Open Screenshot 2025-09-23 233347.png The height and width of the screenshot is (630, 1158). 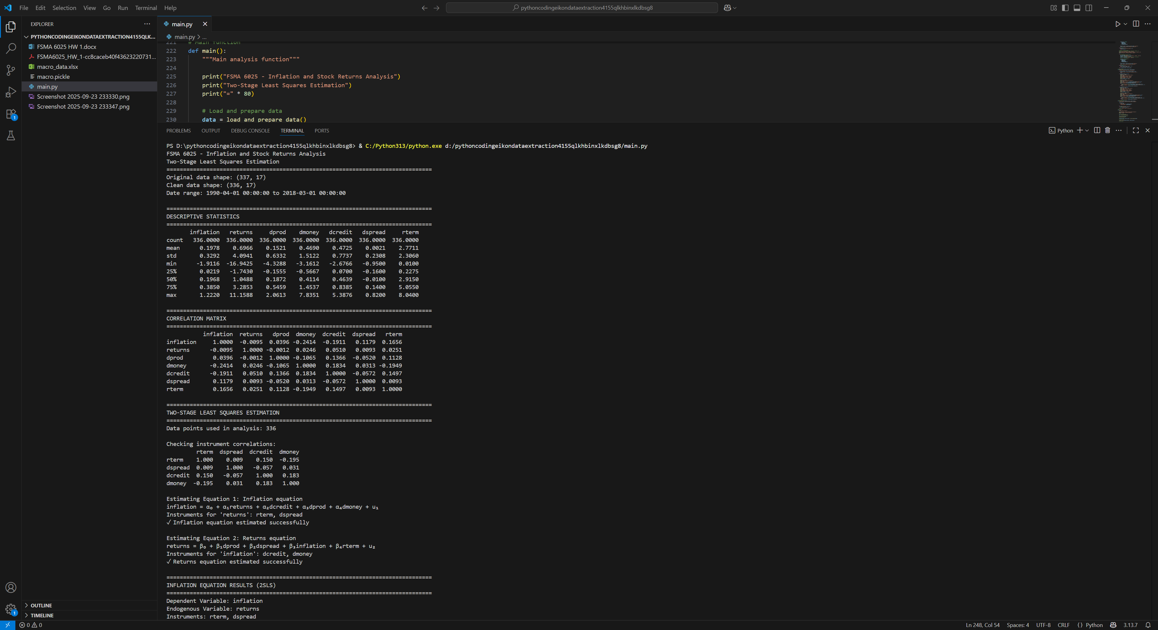(90, 107)
